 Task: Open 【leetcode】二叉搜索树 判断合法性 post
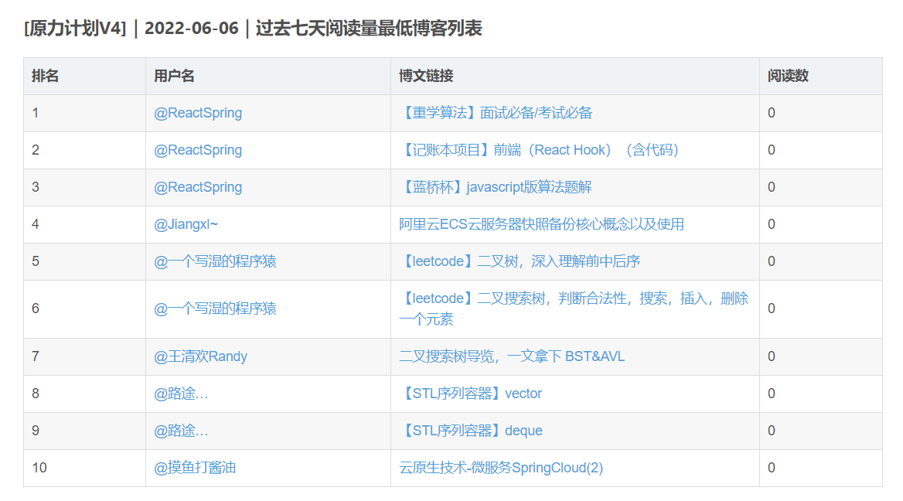click(x=574, y=308)
